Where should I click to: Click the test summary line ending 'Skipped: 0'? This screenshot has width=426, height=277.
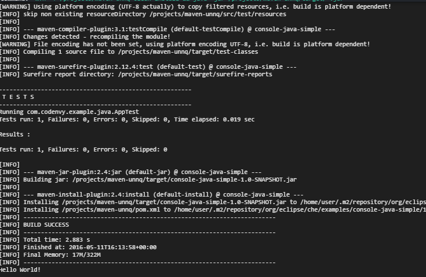tap(83, 150)
